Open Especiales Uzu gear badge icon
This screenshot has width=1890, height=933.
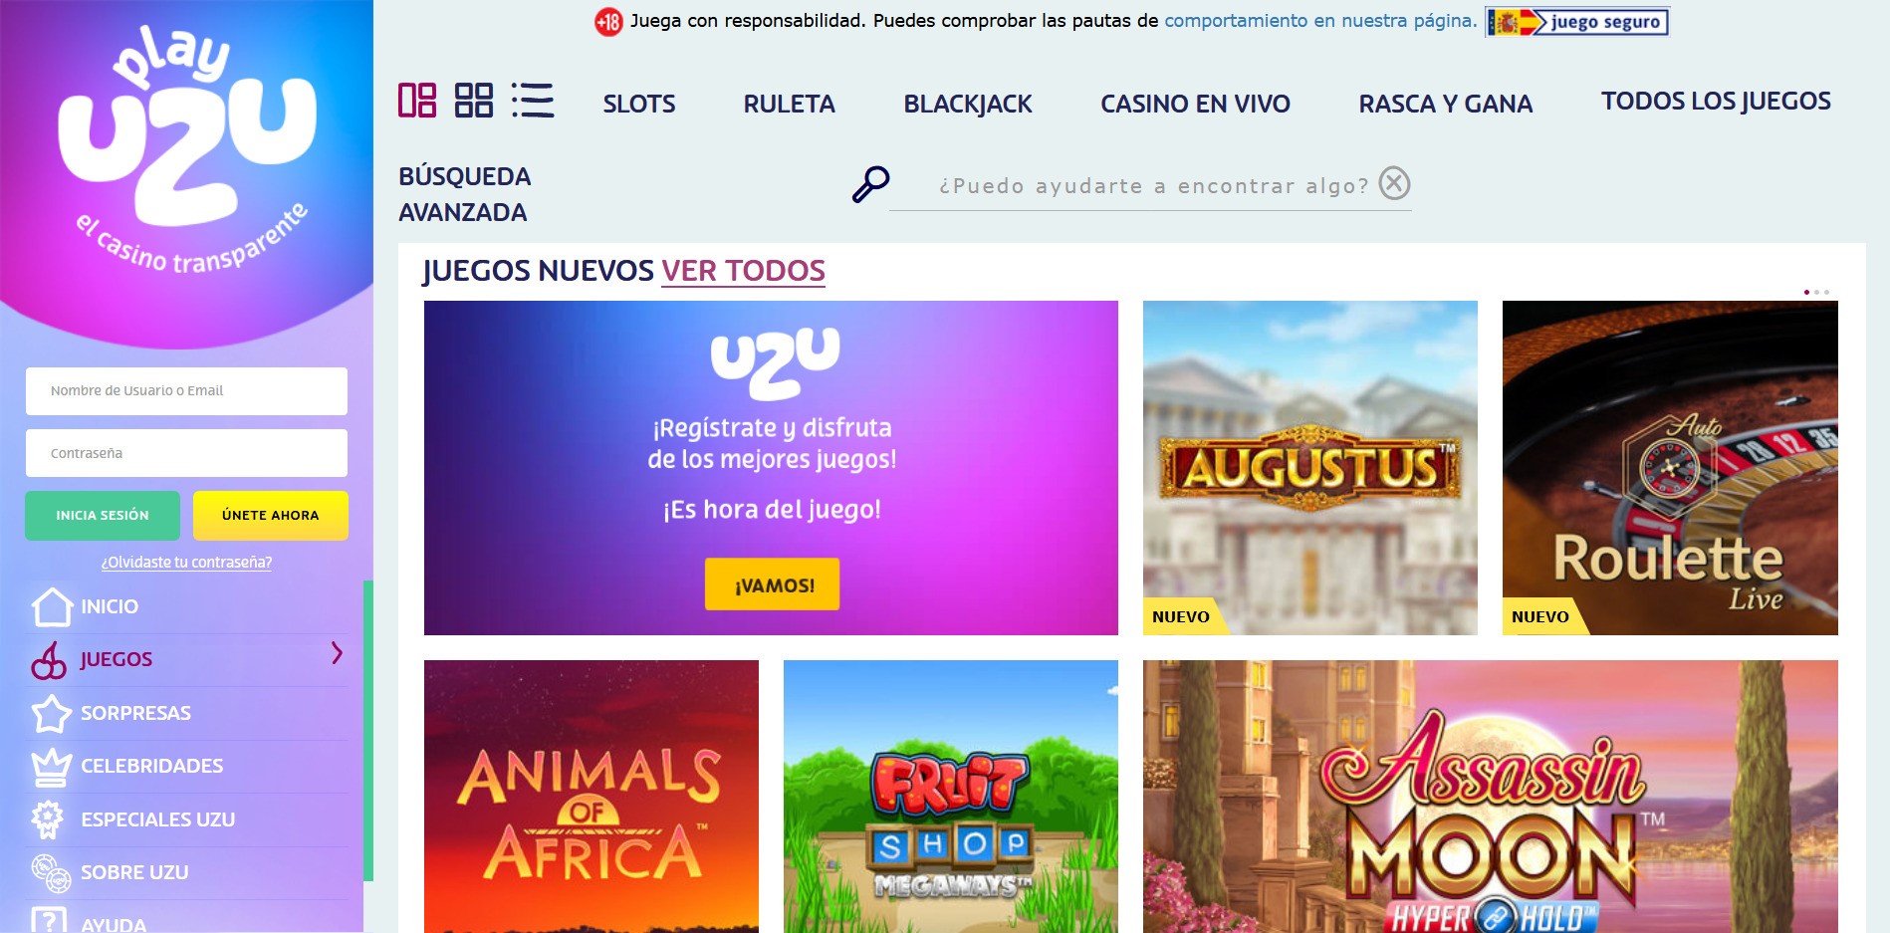click(x=47, y=819)
